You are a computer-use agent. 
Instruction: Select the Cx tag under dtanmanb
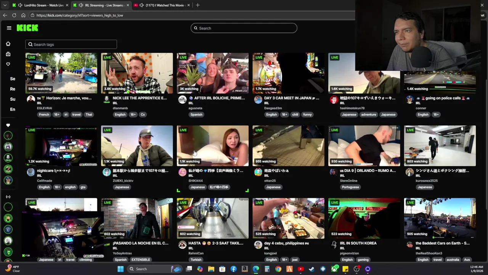tap(143, 115)
